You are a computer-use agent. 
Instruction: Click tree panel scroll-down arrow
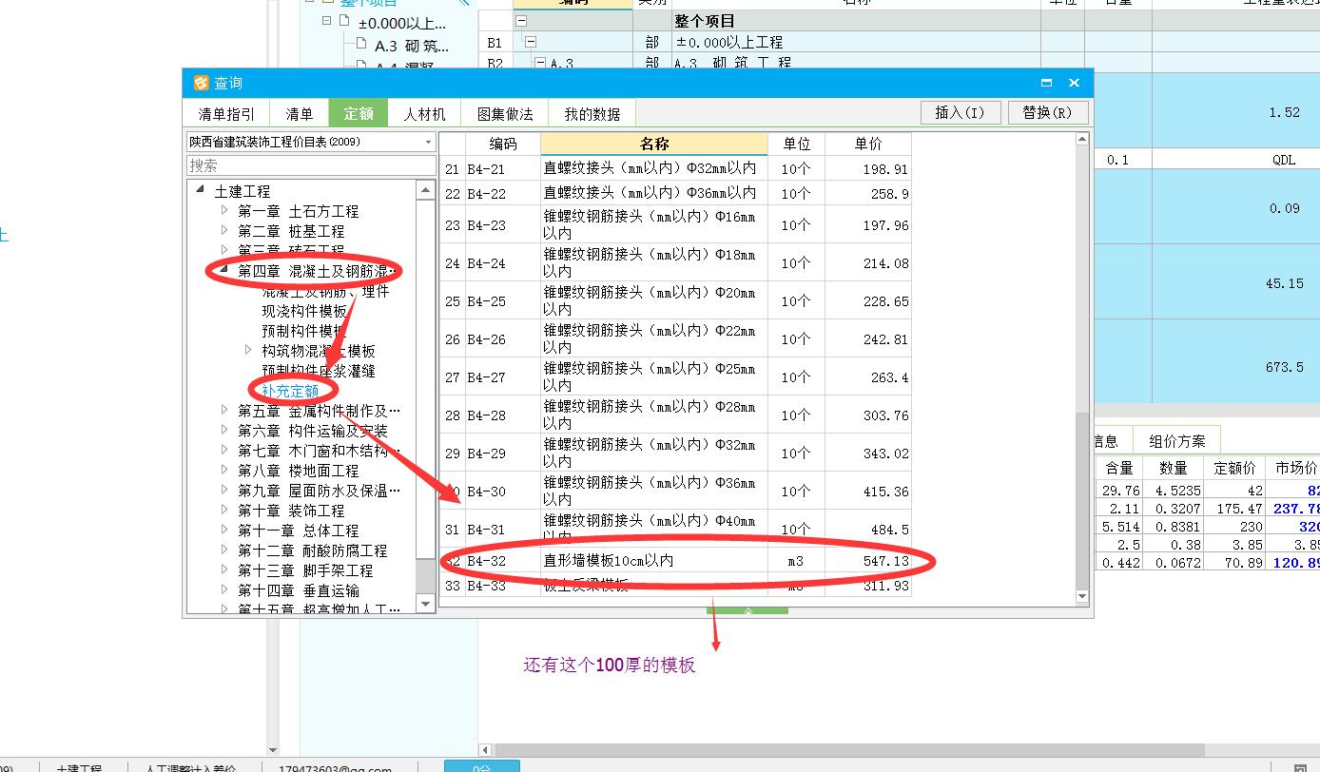(426, 603)
